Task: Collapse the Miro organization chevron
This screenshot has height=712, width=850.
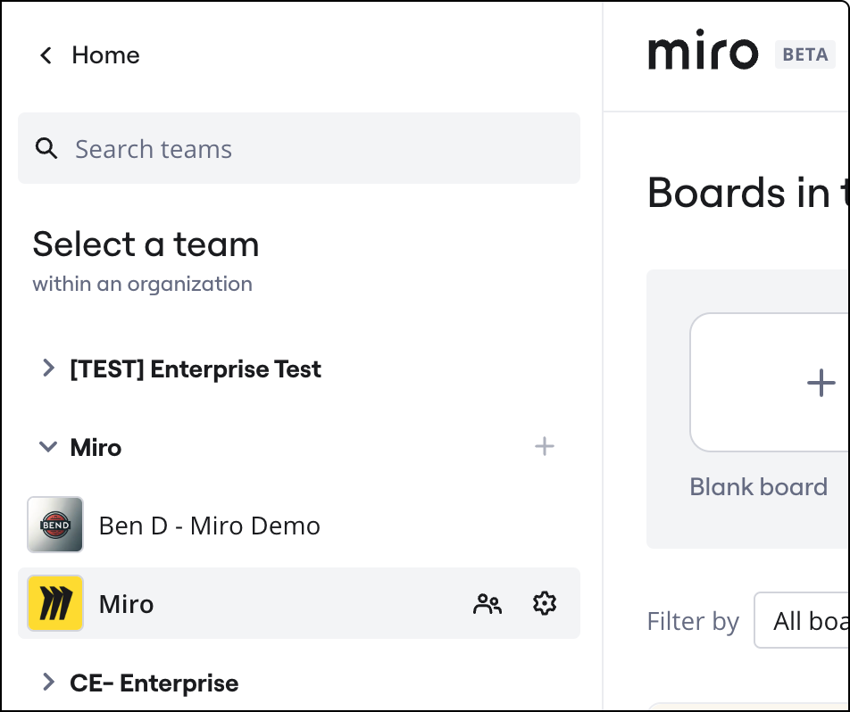Action: [x=48, y=447]
